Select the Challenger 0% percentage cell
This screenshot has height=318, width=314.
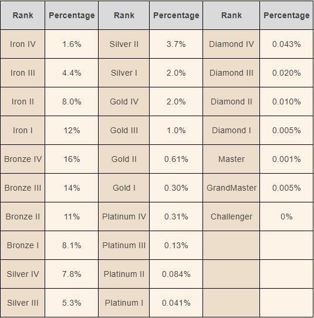coord(286,216)
